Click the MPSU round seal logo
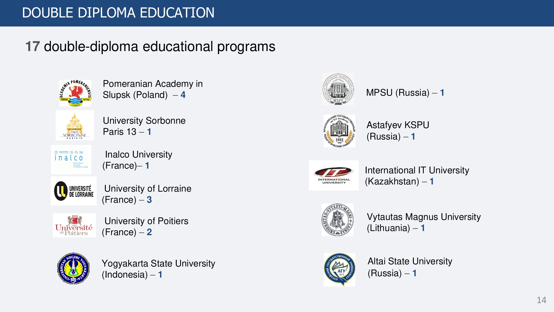Viewport: 554px width, 312px height. tap(338, 89)
